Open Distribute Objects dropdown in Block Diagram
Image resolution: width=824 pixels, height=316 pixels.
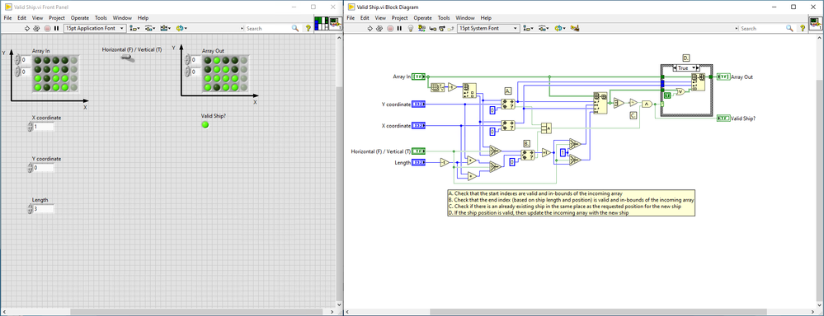pos(543,28)
